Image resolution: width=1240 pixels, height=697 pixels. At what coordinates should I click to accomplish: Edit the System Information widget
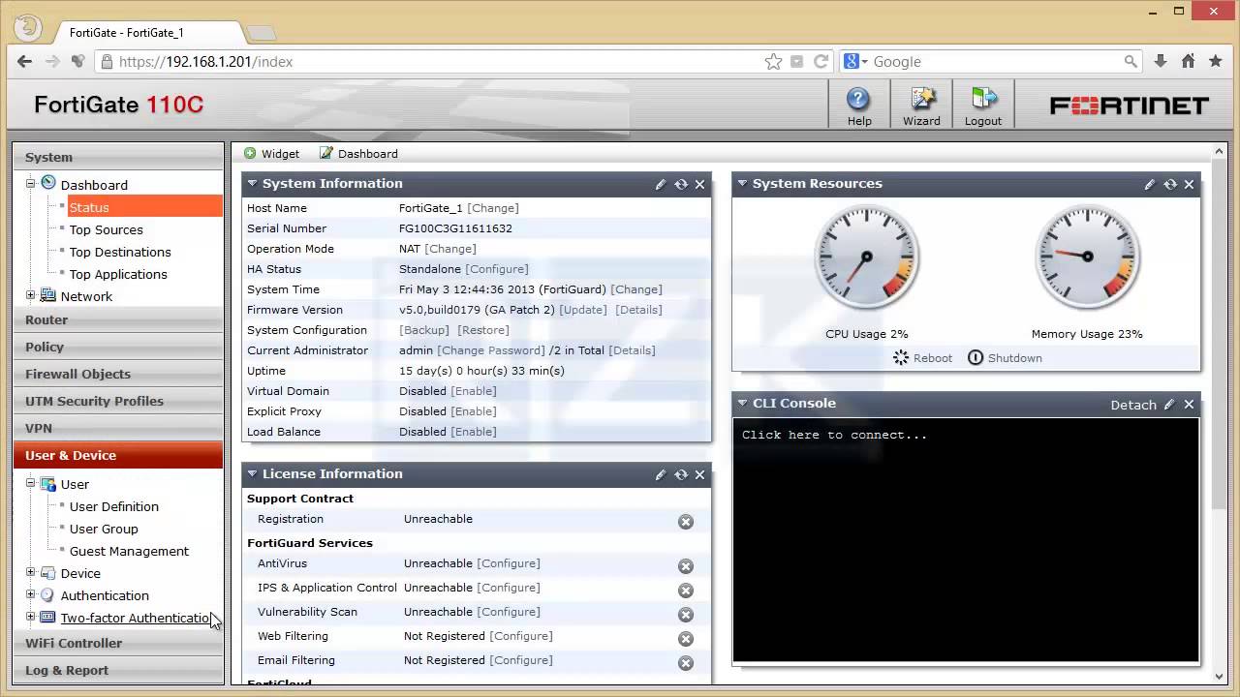[661, 184]
